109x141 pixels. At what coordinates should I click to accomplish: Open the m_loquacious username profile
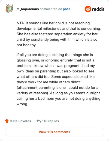(28, 9)
